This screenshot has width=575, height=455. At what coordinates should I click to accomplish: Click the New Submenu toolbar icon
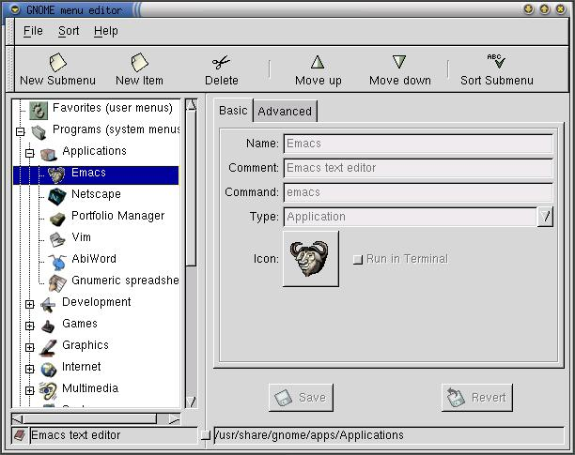point(57,62)
